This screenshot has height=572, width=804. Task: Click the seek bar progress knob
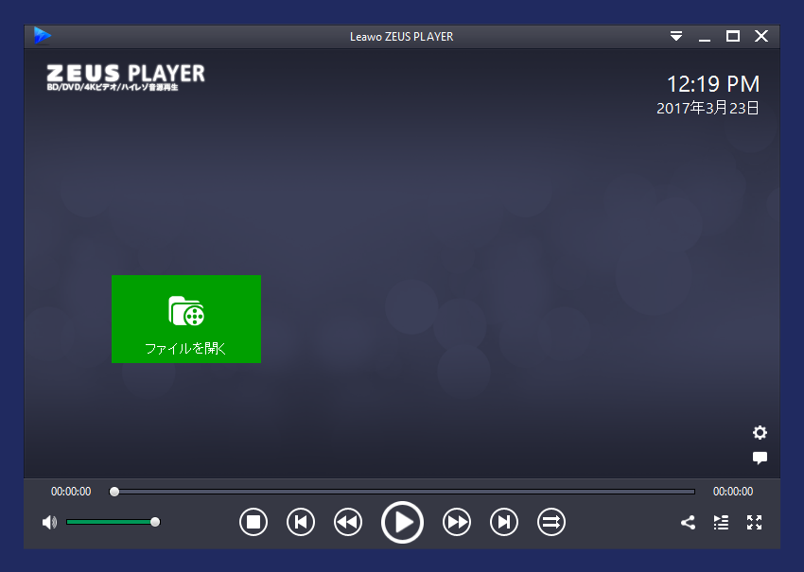114,492
